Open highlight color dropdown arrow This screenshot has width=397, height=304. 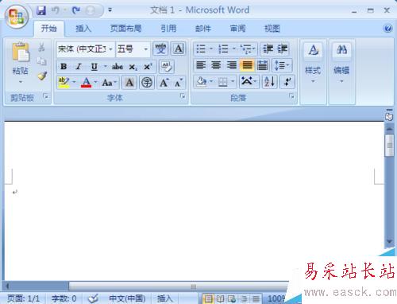[x=74, y=83]
